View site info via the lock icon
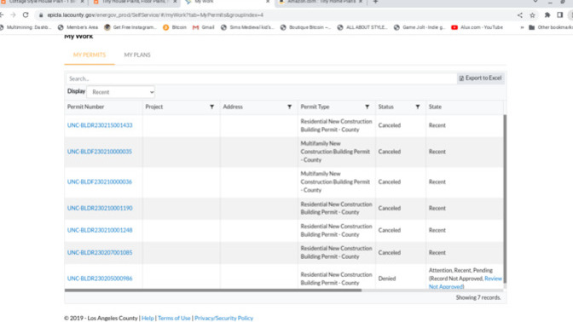The width and height of the screenshot is (573, 322). click(41, 15)
